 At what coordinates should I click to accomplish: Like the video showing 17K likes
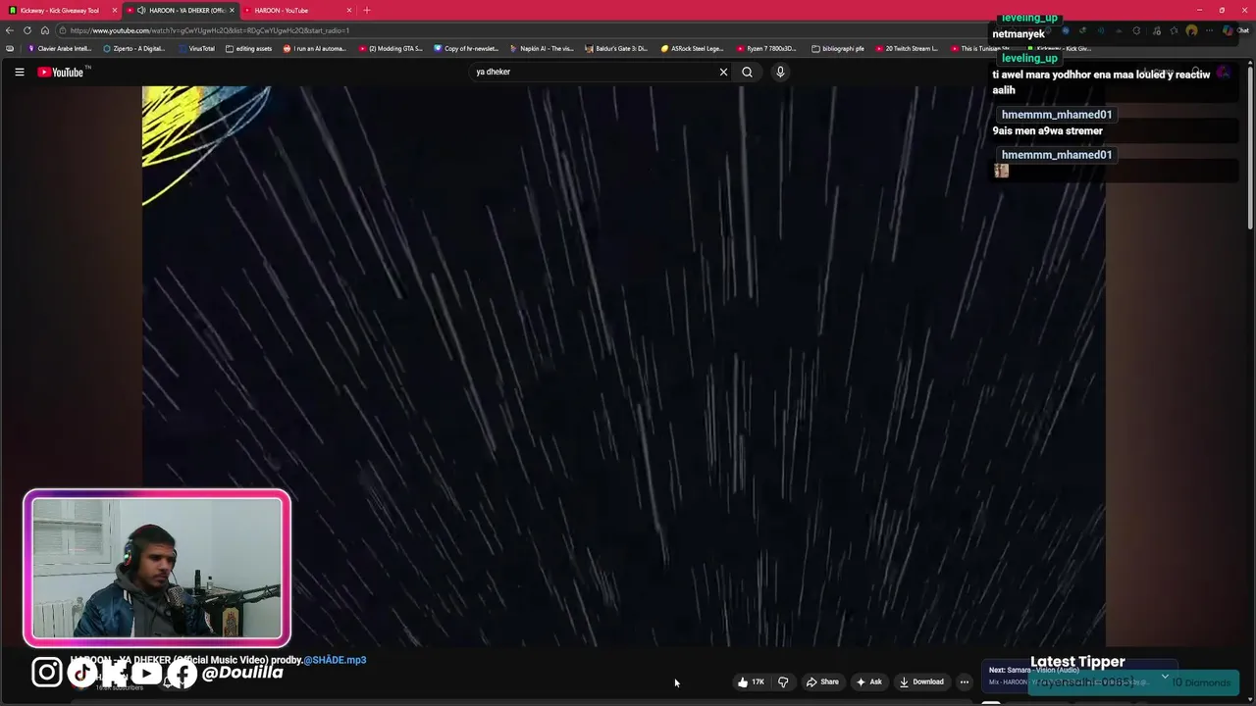(751, 681)
